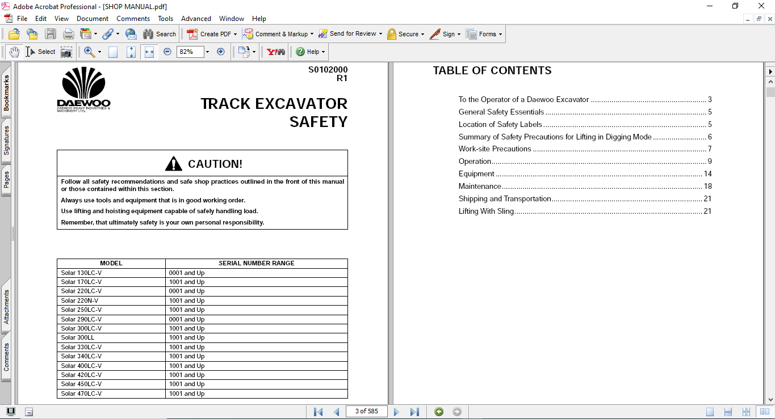Click the zoom out minus icon
Screen dimensions: 775x419
167,52
